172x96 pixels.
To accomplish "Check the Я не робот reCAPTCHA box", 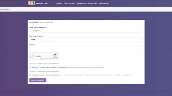I will coord(32,56).
